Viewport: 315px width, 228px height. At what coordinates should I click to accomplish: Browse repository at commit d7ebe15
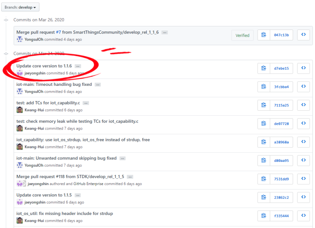tap(304, 68)
